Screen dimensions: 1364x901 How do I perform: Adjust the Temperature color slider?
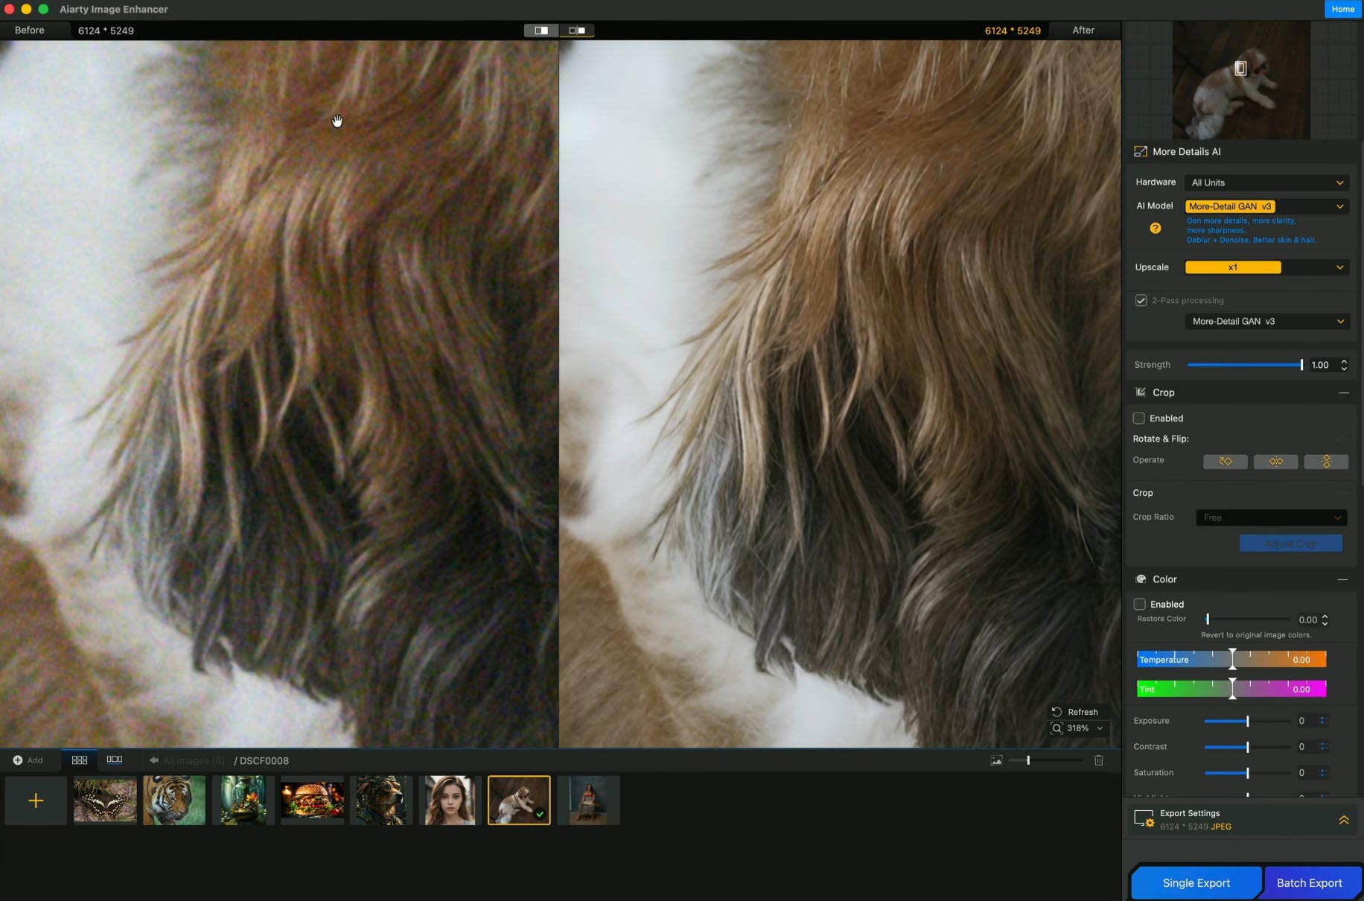[1231, 660]
